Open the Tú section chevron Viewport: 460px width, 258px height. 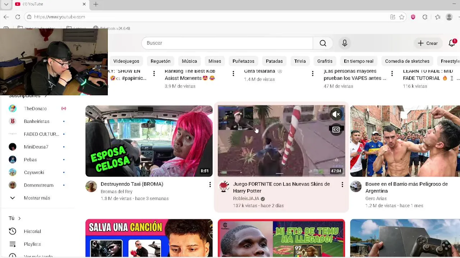click(x=19, y=218)
